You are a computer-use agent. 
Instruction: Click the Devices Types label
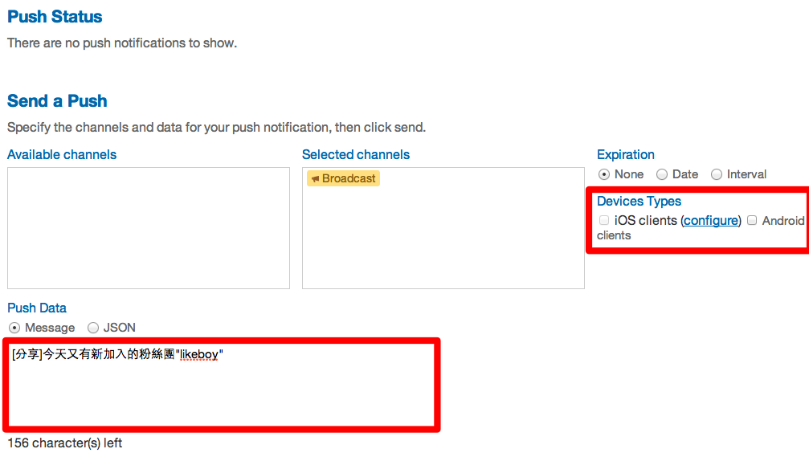coord(639,202)
